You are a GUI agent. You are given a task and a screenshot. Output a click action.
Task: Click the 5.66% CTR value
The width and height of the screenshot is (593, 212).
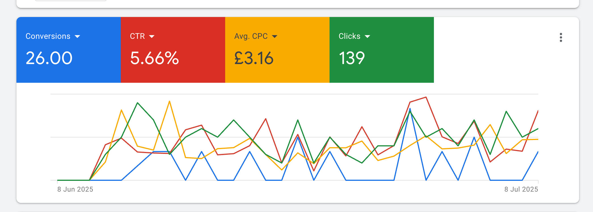pos(154,58)
